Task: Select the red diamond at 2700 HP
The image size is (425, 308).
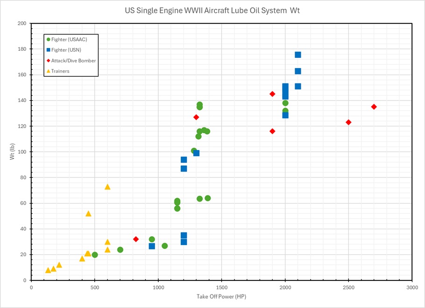Action: pos(374,107)
